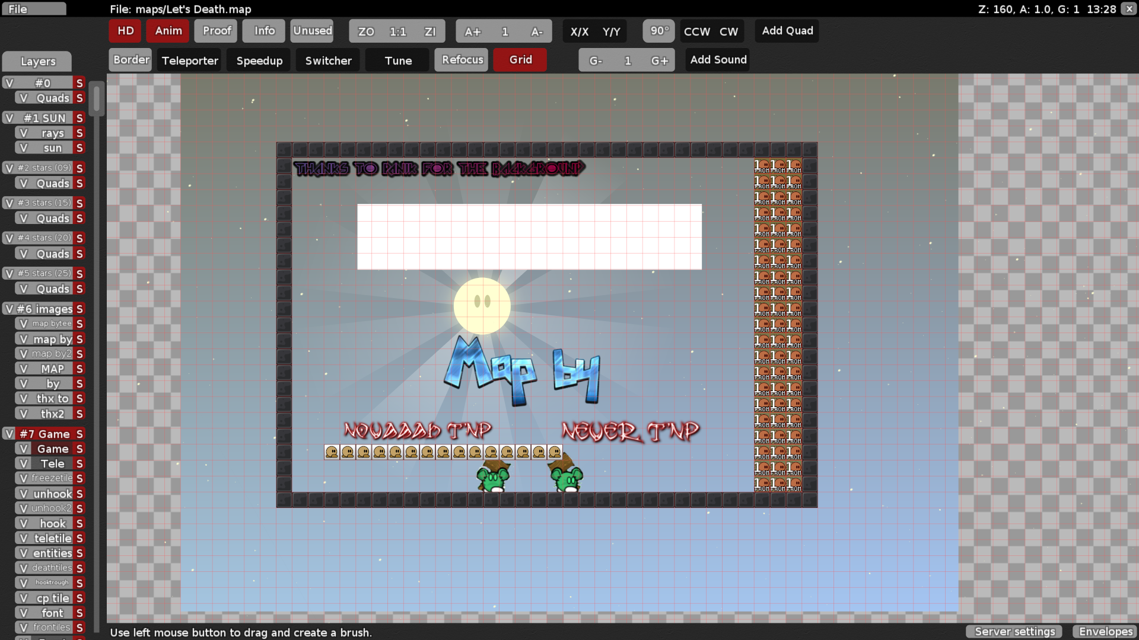
Task: Zoom out using the ZO control
Action: click(365, 31)
